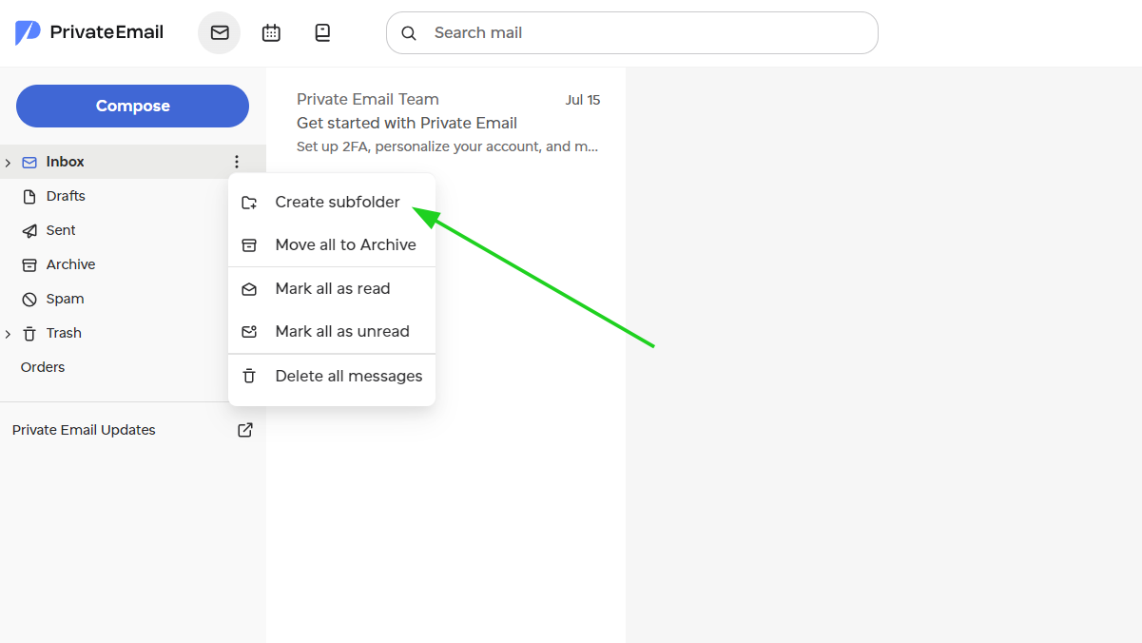Open the Calendar icon in header
1142x643 pixels.
tap(271, 32)
